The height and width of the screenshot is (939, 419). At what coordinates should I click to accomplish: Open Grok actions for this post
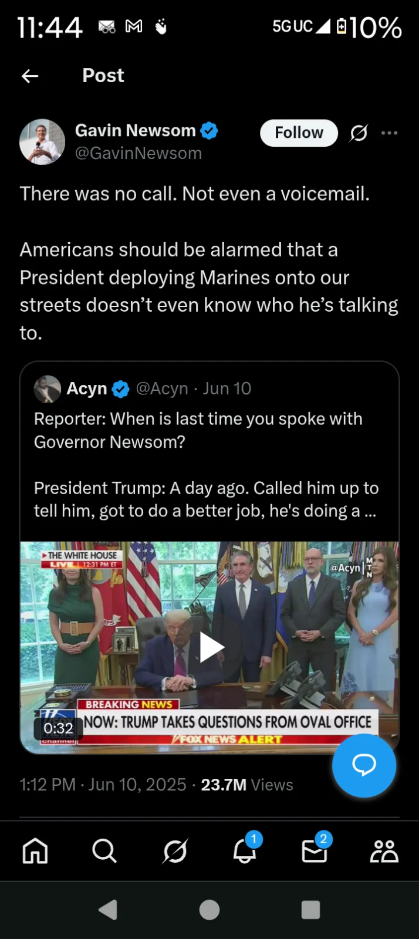coord(359,133)
